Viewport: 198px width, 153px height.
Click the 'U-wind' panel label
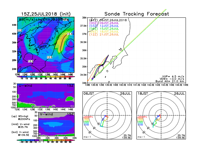pos(25,85)
